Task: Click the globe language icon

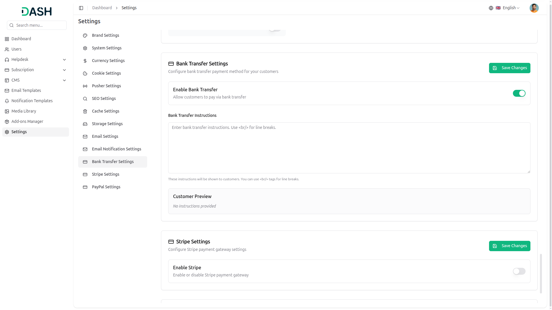Action: click(x=491, y=8)
